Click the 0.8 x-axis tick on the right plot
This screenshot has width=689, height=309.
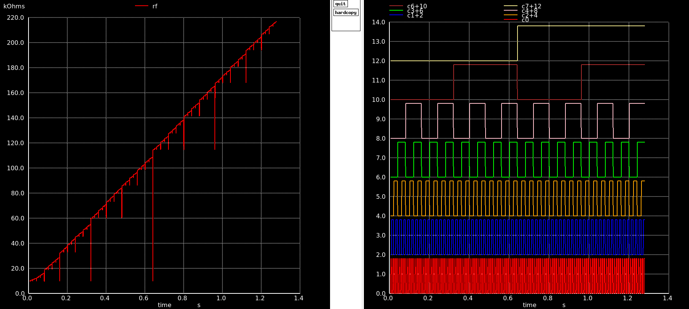pyautogui.click(x=548, y=298)
